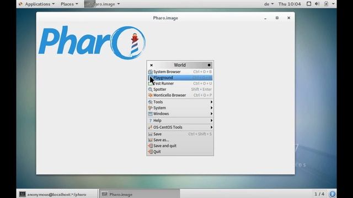
Task: Click the window indicator icon beside the clock
Action: coord(309,4)
